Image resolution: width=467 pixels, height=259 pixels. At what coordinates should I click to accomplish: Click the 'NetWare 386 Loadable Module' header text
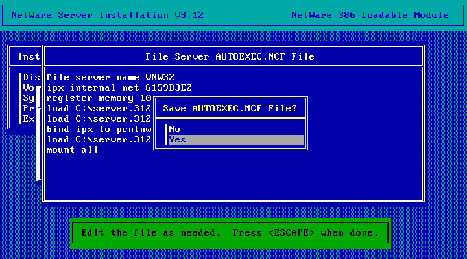[370, 15]
